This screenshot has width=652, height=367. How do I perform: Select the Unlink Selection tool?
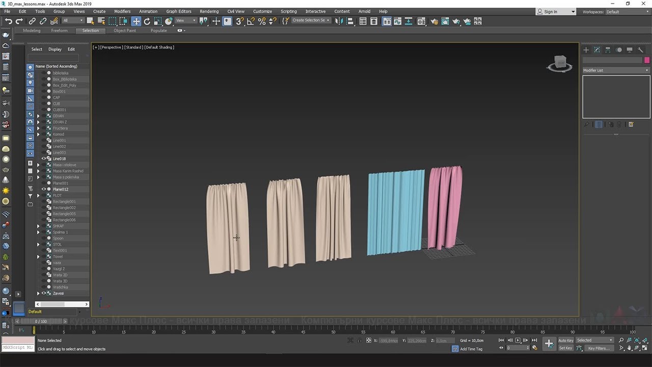[x=43, y=21]
